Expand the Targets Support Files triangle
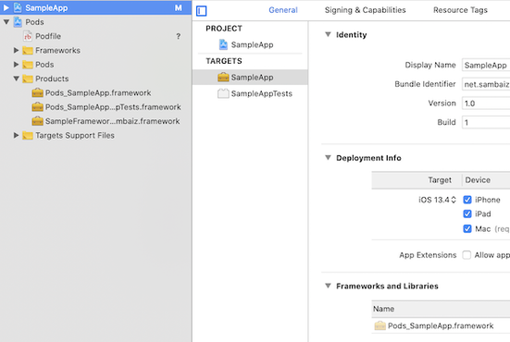 [x=16, y=136]
